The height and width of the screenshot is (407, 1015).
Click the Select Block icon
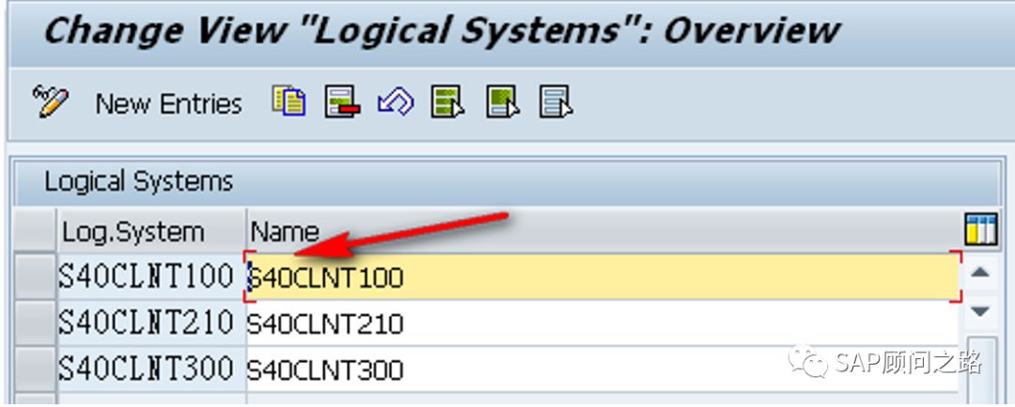pos(502,102)
